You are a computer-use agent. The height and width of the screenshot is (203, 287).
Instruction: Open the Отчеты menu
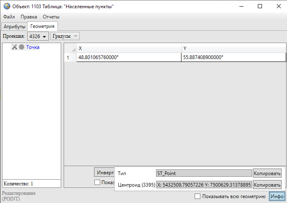tap(51, 17)
